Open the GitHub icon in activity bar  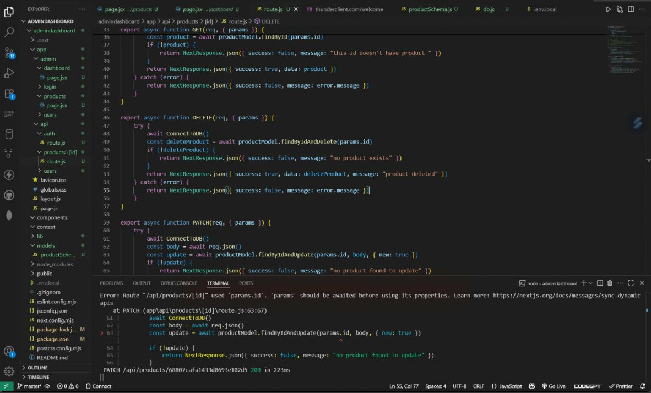[x=9, y=195]
